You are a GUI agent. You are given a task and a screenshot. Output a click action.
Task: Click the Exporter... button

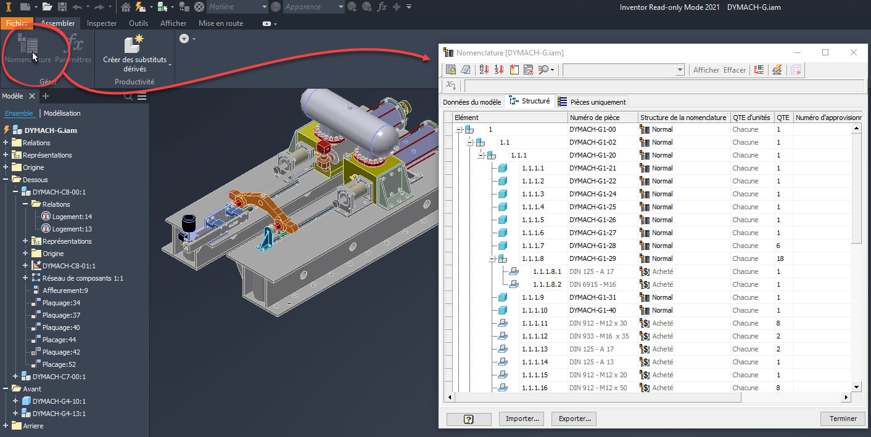tap(574, 419)
